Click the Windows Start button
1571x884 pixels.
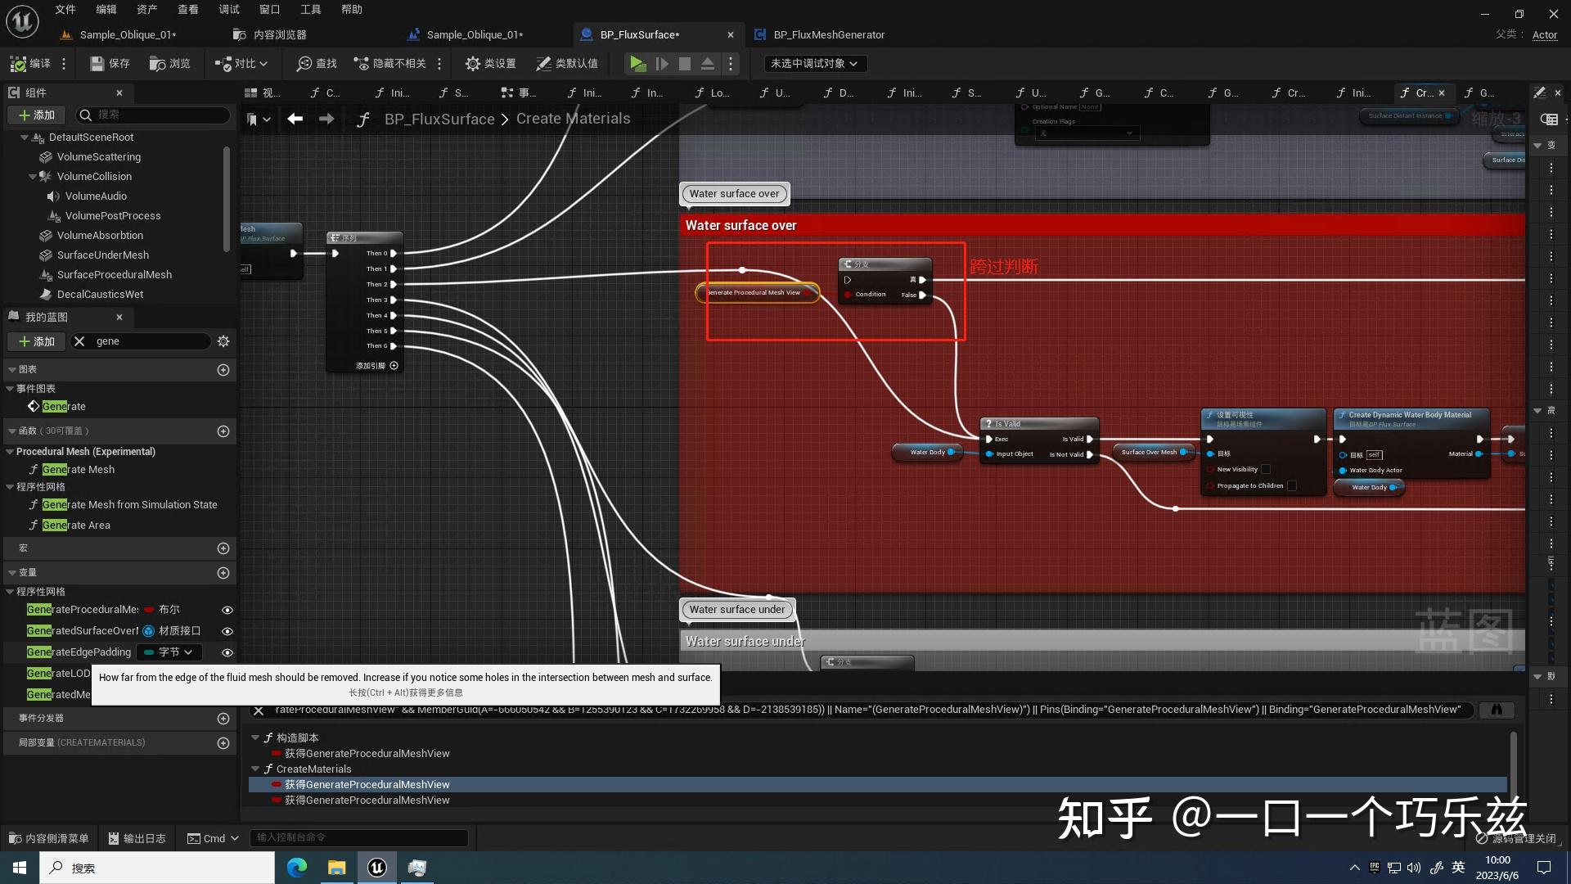pos(20,868)
